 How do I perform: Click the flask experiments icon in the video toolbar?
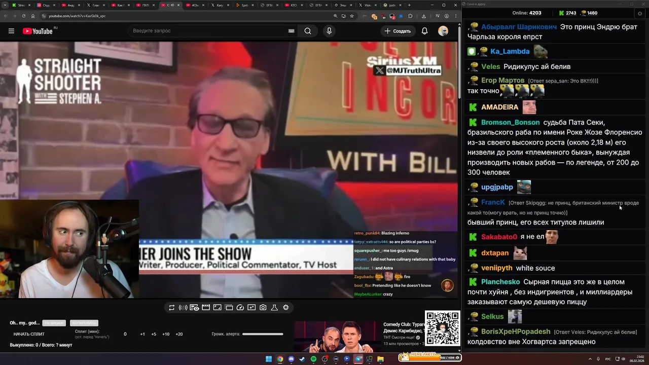pyautogui.click(x=274, y=307)
